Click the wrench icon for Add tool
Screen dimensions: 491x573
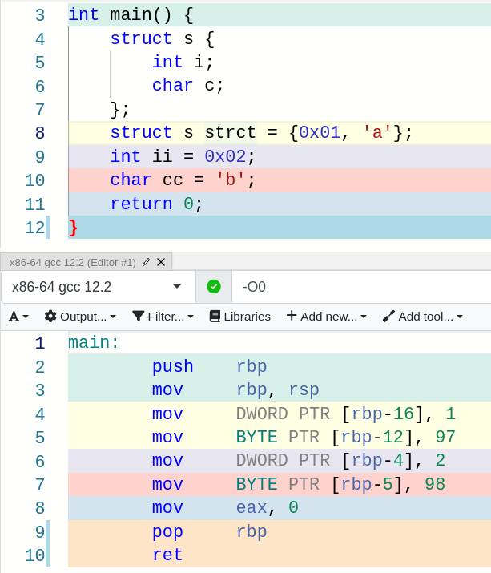coord(388,317)
